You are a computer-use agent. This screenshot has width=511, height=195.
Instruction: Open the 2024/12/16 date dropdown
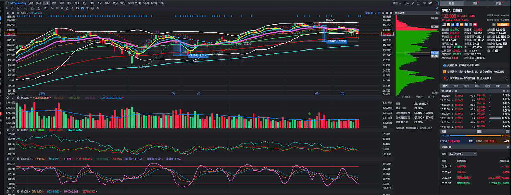tap(462, 154)
